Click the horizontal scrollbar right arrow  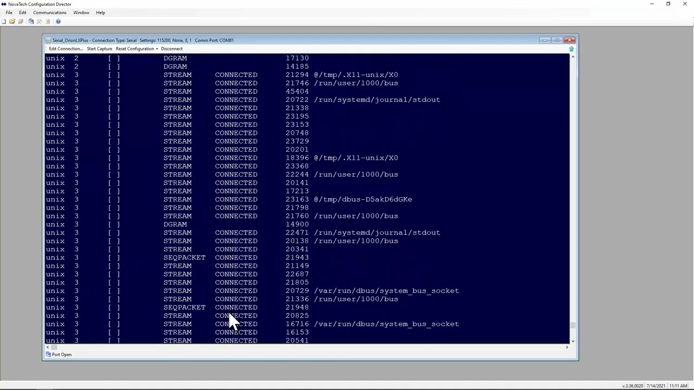(567, 347)
